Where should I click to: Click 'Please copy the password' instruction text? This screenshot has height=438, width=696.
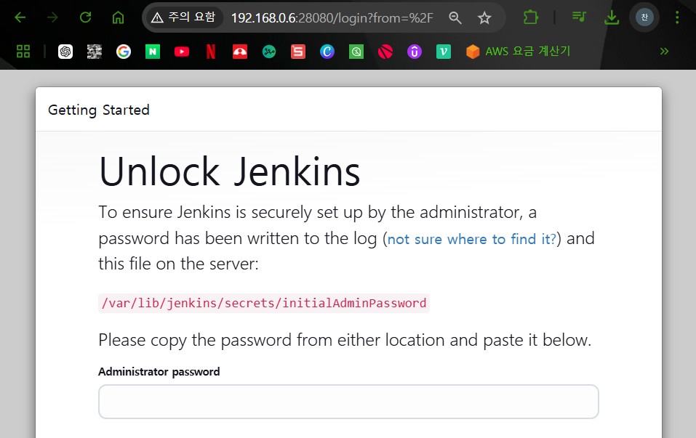pyautogui.click(x=345, y=341)
